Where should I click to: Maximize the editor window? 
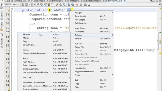(160, 1)
